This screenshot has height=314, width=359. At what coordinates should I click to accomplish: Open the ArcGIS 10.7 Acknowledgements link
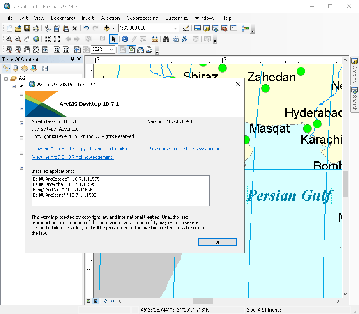pos(73,157)
